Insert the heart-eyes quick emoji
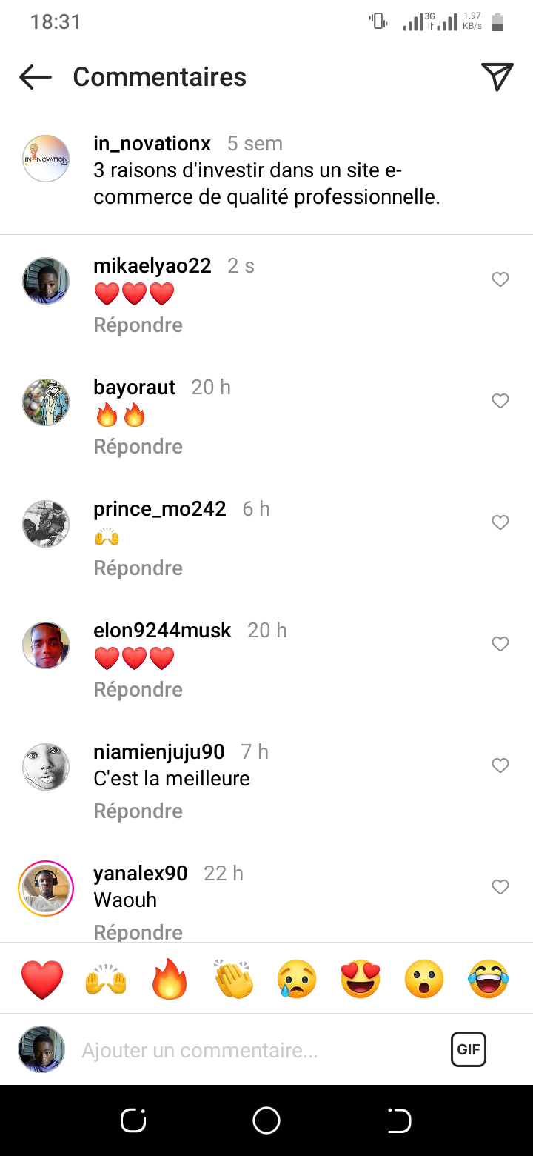The height and width of the screenshot is (1156, 533). (x=361, y=979)
